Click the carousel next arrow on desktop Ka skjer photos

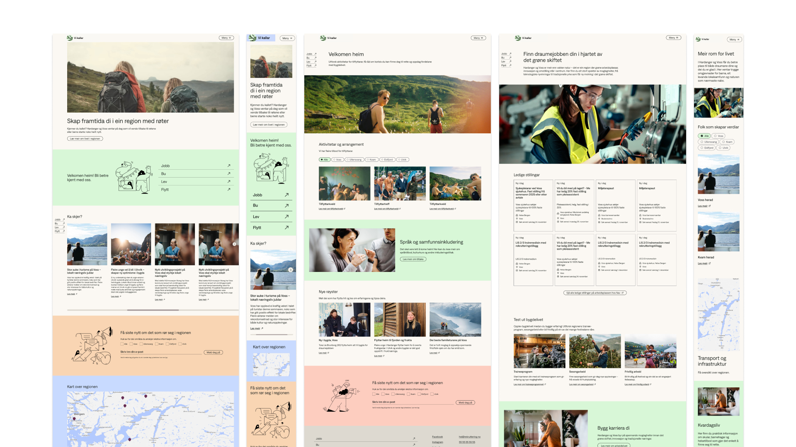234,244
